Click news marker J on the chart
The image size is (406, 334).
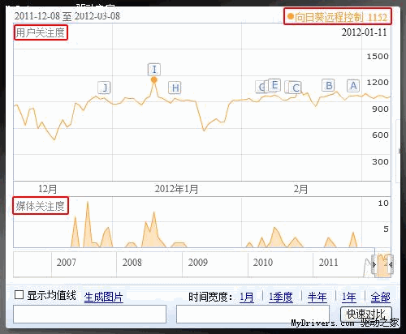click(x=104, y=88)
